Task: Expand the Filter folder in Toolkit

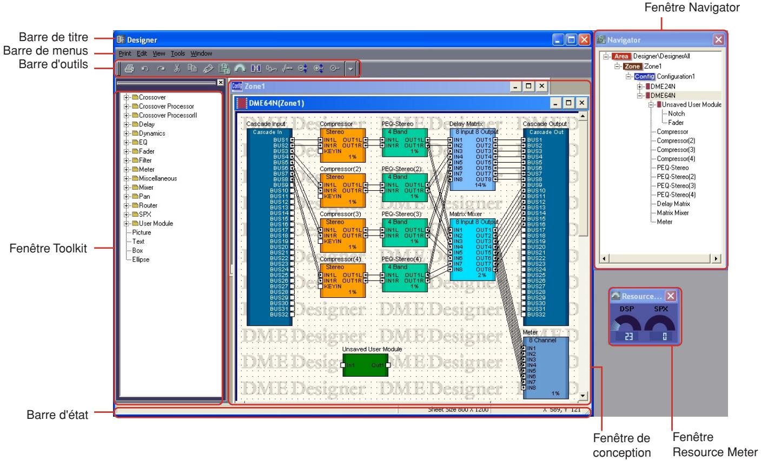Action: tap(126, 161)
